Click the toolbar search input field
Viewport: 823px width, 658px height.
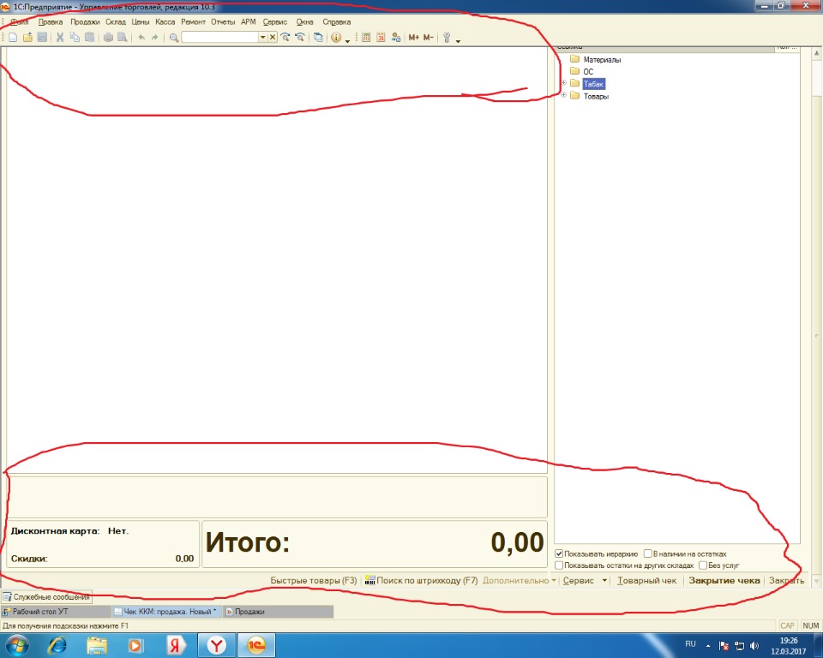point(220,38)
